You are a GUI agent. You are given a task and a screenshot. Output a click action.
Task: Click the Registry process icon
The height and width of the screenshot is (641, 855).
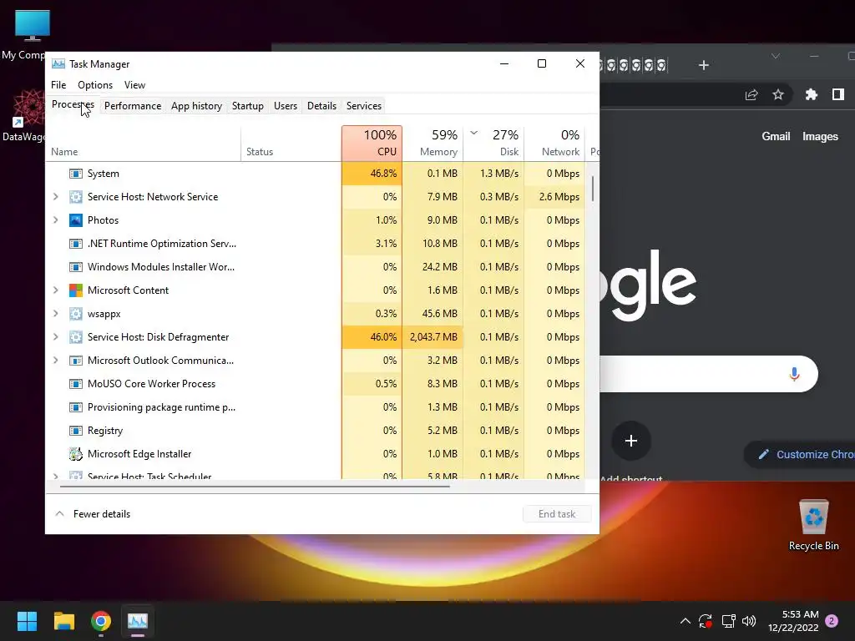click(76, 431)
